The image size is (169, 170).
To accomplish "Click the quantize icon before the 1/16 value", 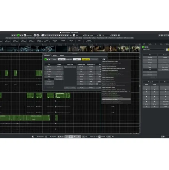I will (x=100, y=35).
